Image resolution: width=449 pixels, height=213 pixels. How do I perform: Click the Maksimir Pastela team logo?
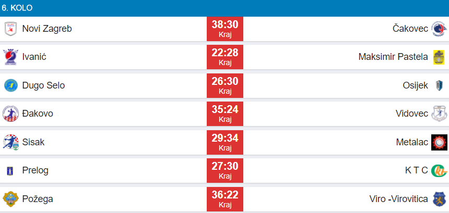(x=439, y=57)
